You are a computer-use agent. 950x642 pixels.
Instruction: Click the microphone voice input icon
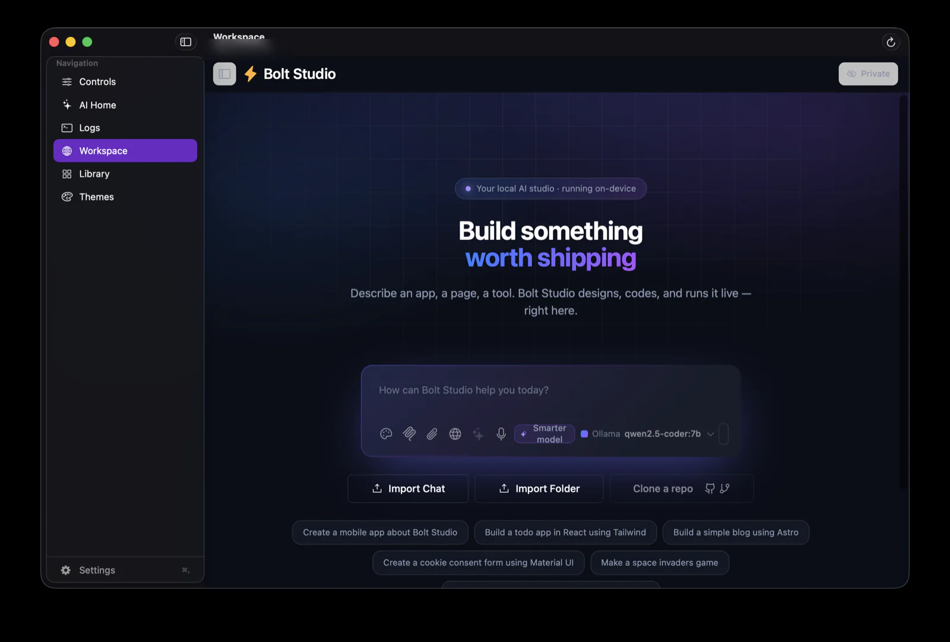pyautogui.click(x=501, y=434)
